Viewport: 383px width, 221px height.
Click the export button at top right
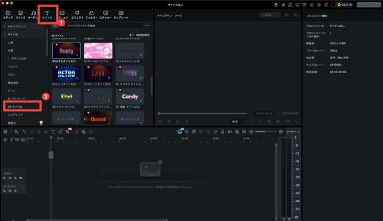click(369, 4)
